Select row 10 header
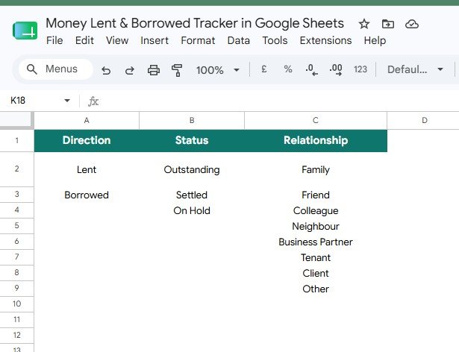 coord(16,304)
